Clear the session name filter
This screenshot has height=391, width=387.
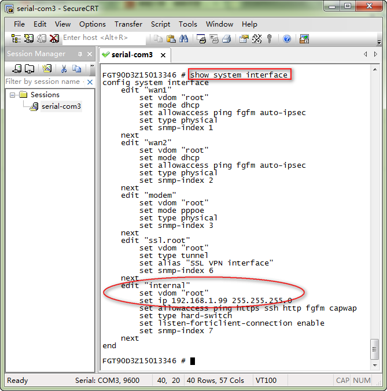[90, 82]
